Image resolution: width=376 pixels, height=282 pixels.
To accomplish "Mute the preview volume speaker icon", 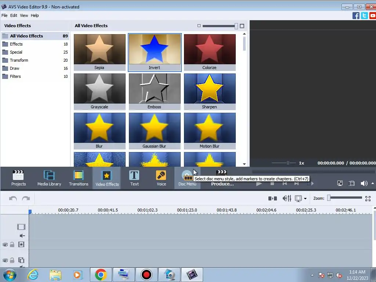I will pos(364,184).
